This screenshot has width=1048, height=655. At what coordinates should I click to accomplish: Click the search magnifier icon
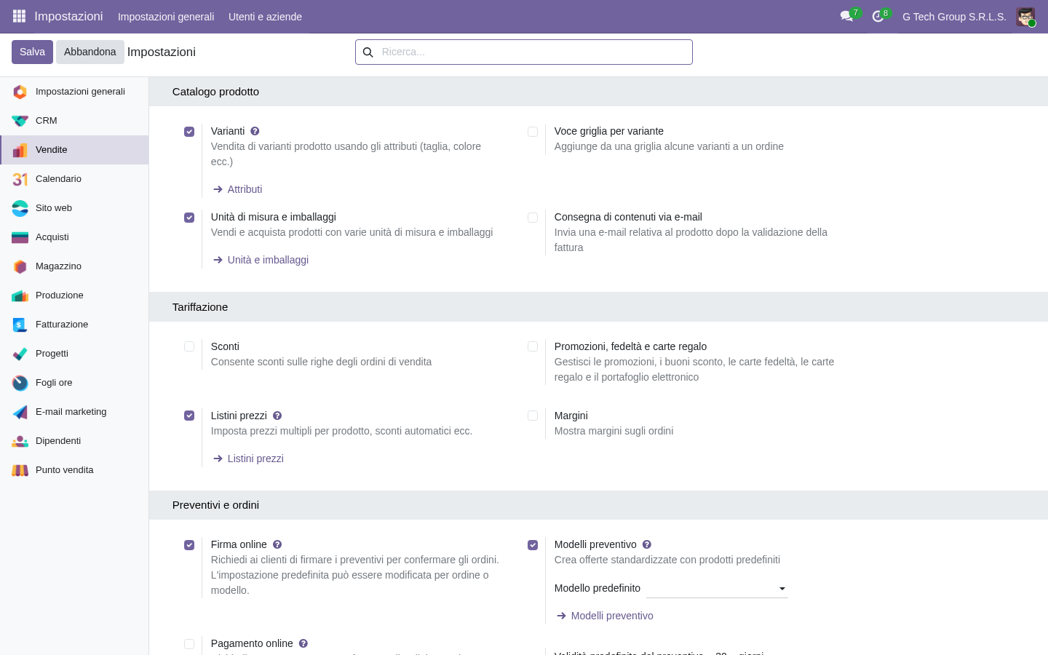tap(368, 52)
